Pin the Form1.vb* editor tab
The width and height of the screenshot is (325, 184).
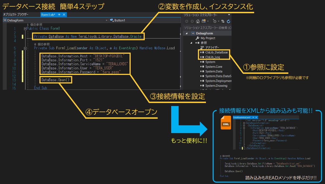59,15
